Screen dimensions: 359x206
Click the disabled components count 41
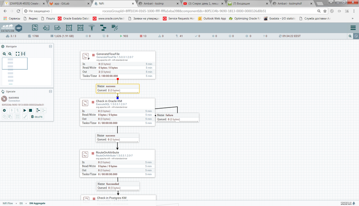point(179,36)
